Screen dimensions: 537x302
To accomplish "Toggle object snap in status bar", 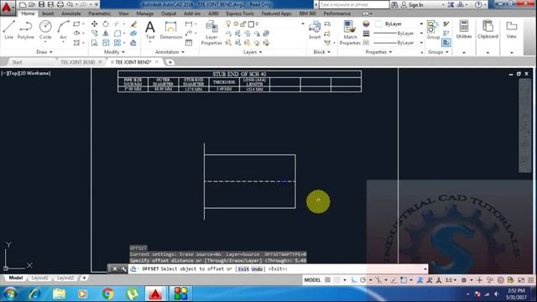I will (404, 280).
